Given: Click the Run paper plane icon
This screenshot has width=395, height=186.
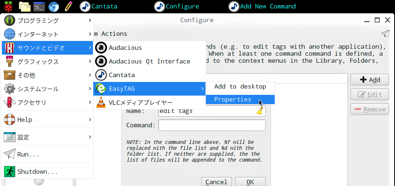Looking at the screenshot, I should pyautogui.click(x=10, y=154).
